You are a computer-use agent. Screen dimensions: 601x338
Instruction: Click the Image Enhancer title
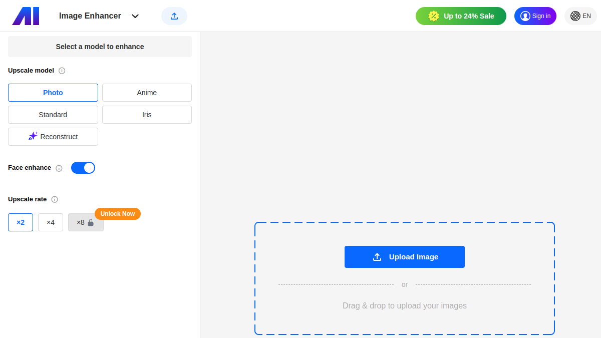pyautogui.click(x=90, y=16)
